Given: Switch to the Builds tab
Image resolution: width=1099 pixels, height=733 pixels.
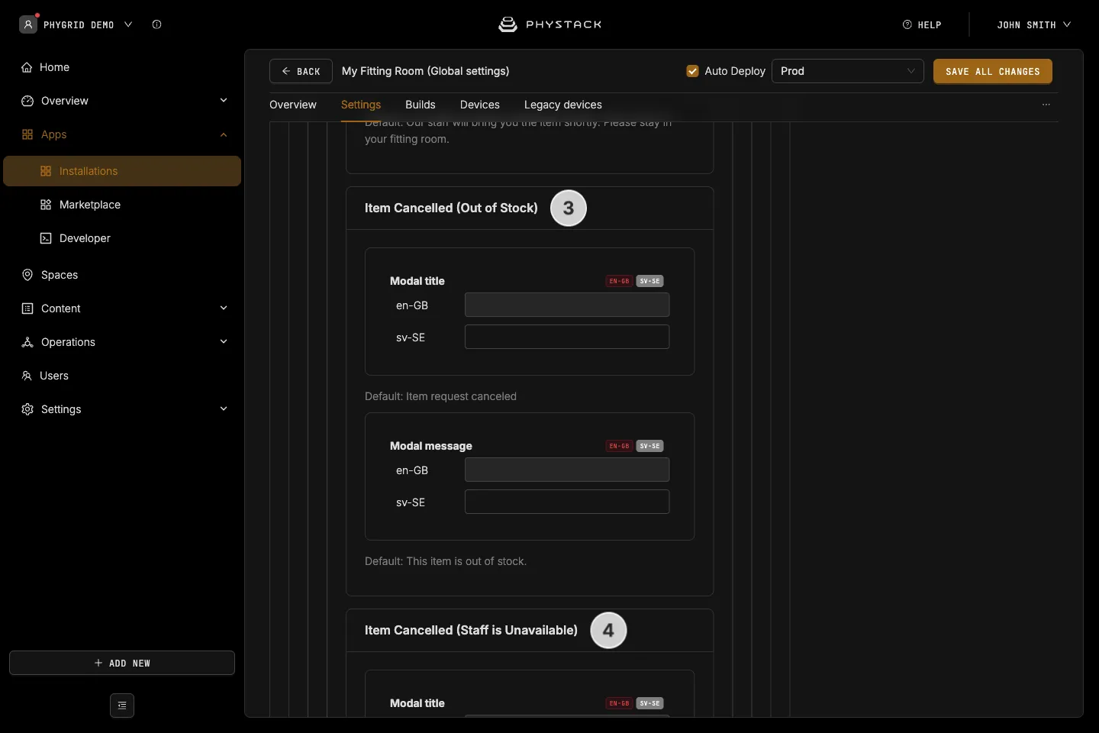Looking at the screenshot, I should (x=421, y=105).
